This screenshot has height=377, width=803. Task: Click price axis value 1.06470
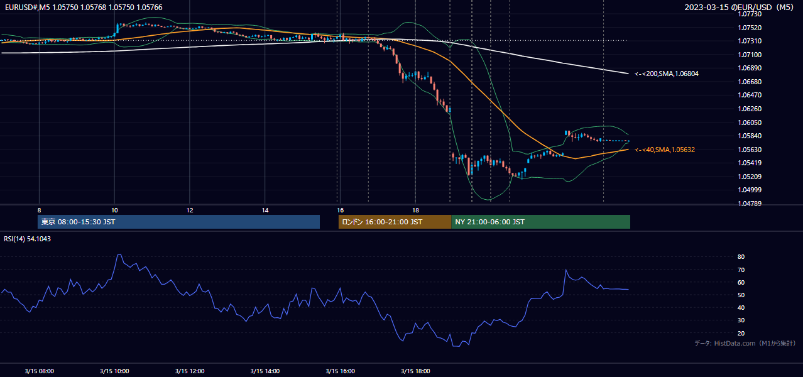point(750,95)
